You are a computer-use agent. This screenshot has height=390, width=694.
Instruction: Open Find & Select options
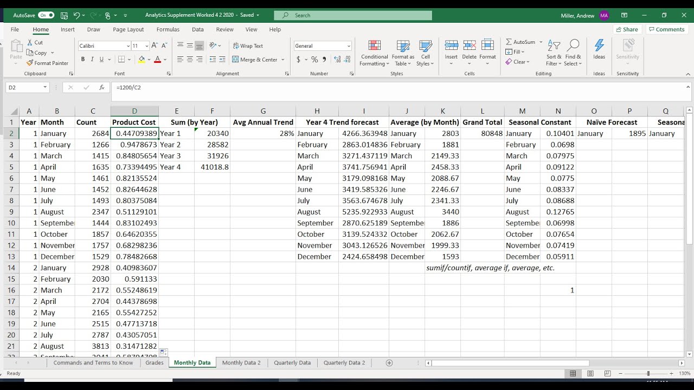click(x=573, y=53)
